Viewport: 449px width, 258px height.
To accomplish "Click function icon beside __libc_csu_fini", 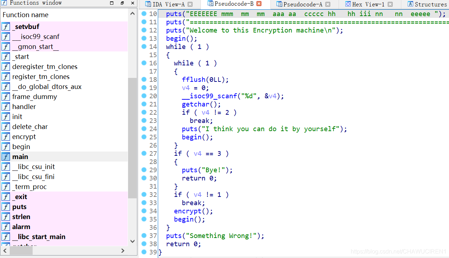I will (6, 177).
